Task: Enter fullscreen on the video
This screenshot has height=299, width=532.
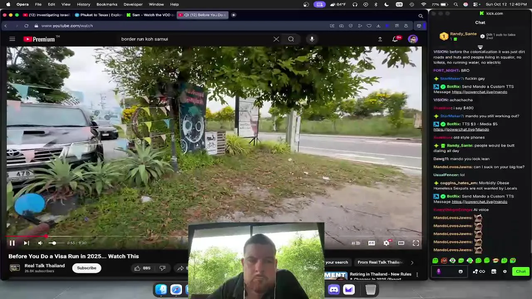Action: 416,243
